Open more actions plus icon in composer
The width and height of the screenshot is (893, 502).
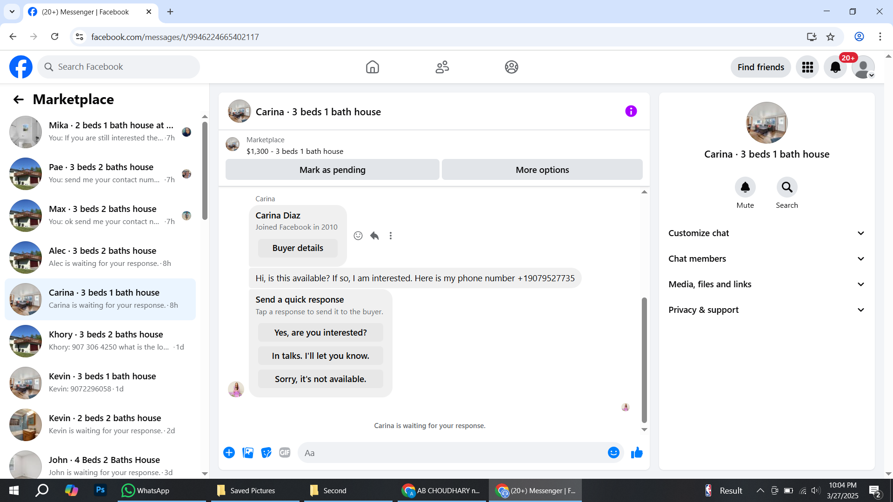click(229, 453)
